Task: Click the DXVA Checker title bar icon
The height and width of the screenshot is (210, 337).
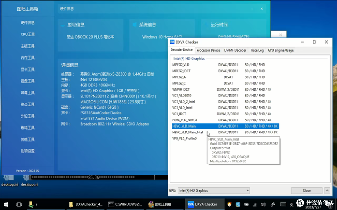Action: [172, 42]
